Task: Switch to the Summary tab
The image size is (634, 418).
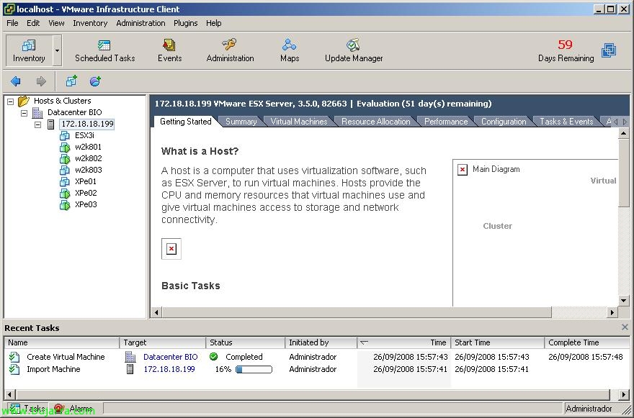Action: pyautogui.click(x=241, y=122)
